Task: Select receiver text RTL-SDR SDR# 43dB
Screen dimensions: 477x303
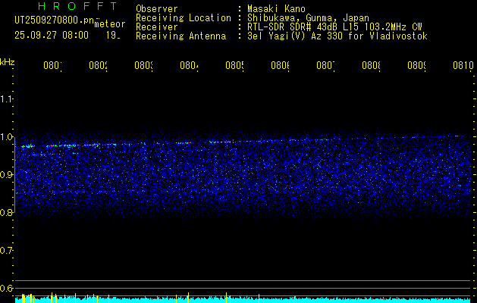Action: click(x=293, y=27)
